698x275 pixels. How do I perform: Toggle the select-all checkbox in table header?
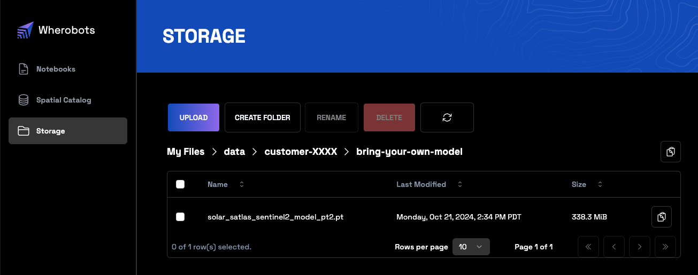pyautogui.click(x=180, y=184)
